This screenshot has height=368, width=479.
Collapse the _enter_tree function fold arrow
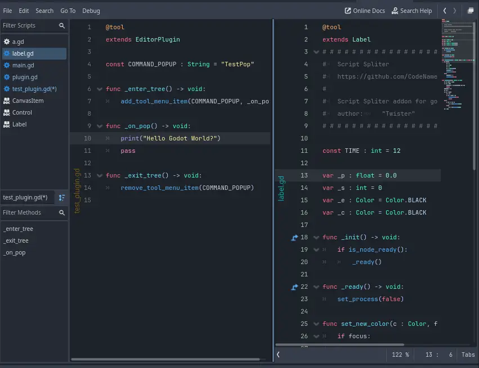[x=100, y=89]
